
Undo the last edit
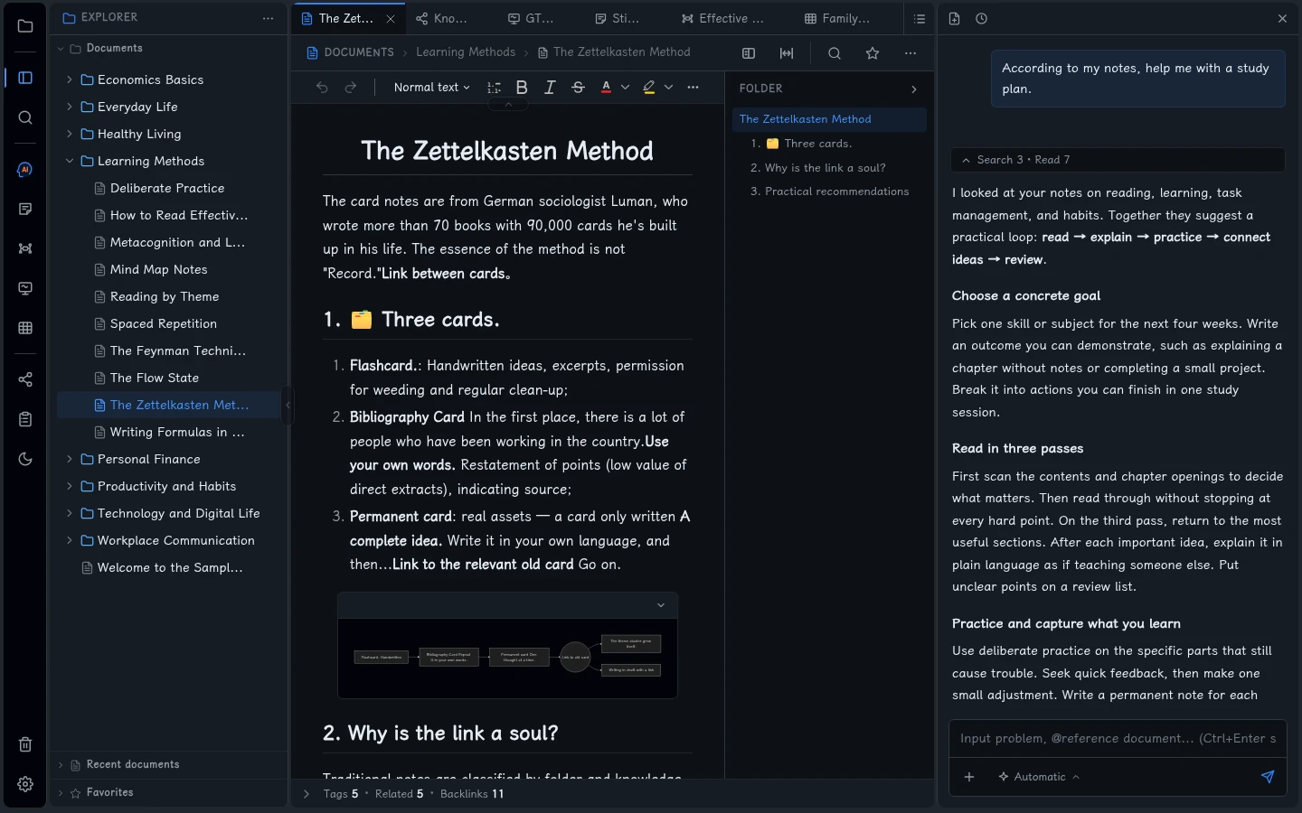click(x=322, y=88)
